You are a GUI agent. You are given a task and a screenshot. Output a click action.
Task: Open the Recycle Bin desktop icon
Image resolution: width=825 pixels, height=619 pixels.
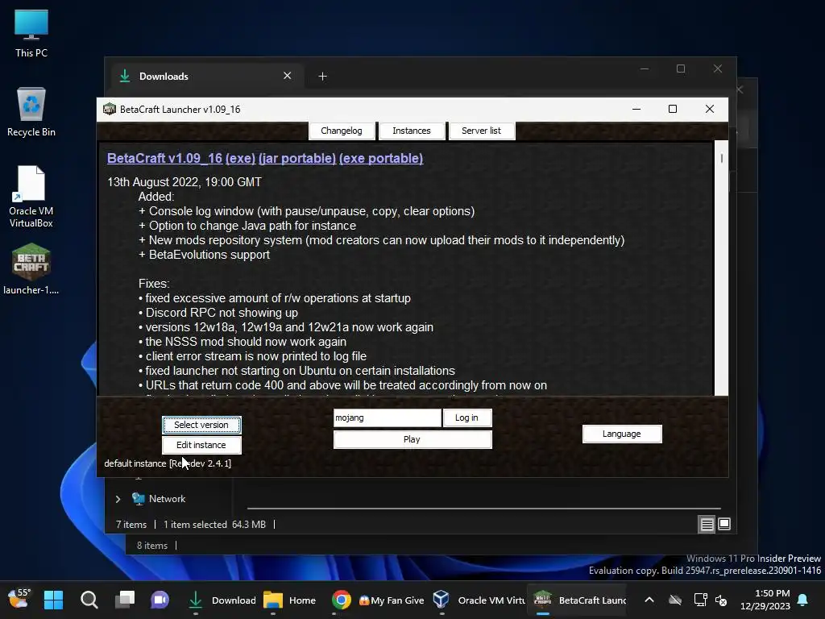point(31,112)
